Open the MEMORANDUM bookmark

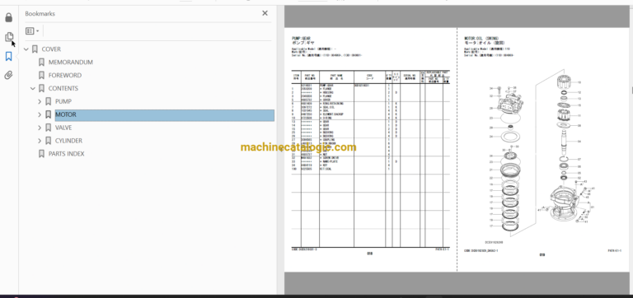pyautogui.click(x=71, y=62)
